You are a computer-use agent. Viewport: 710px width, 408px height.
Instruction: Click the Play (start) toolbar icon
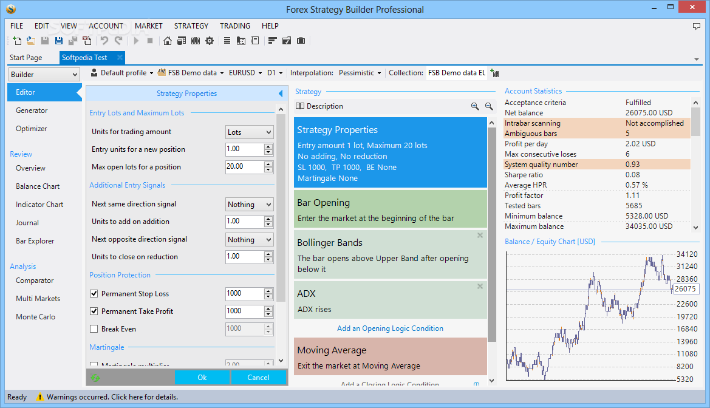(136, 41)
